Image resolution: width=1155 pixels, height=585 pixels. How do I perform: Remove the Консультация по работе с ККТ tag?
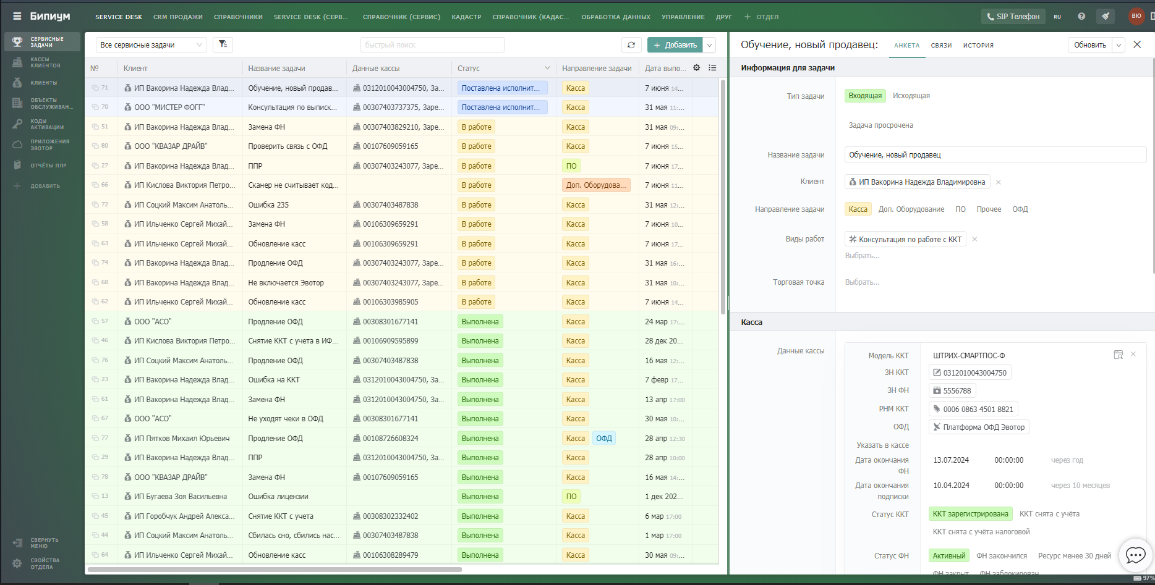[974, 239]
